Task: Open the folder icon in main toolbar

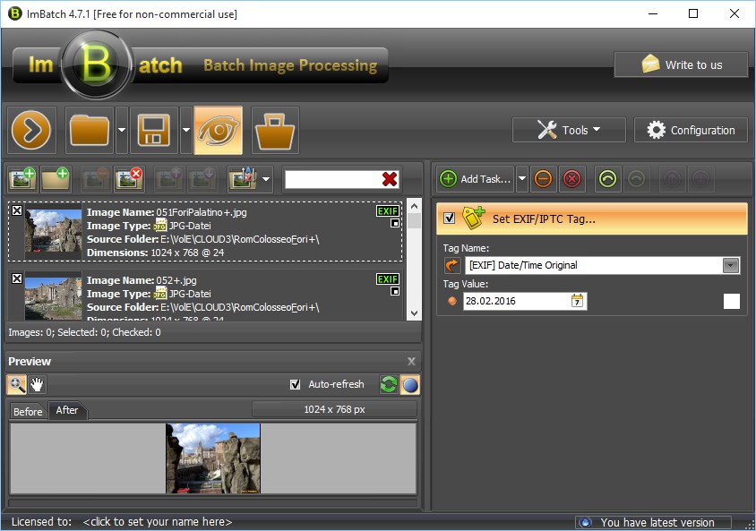Action: pyautogui.click(x=90, y=130)
